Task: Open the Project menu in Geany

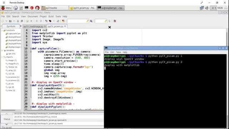Action: click(43, 16)
